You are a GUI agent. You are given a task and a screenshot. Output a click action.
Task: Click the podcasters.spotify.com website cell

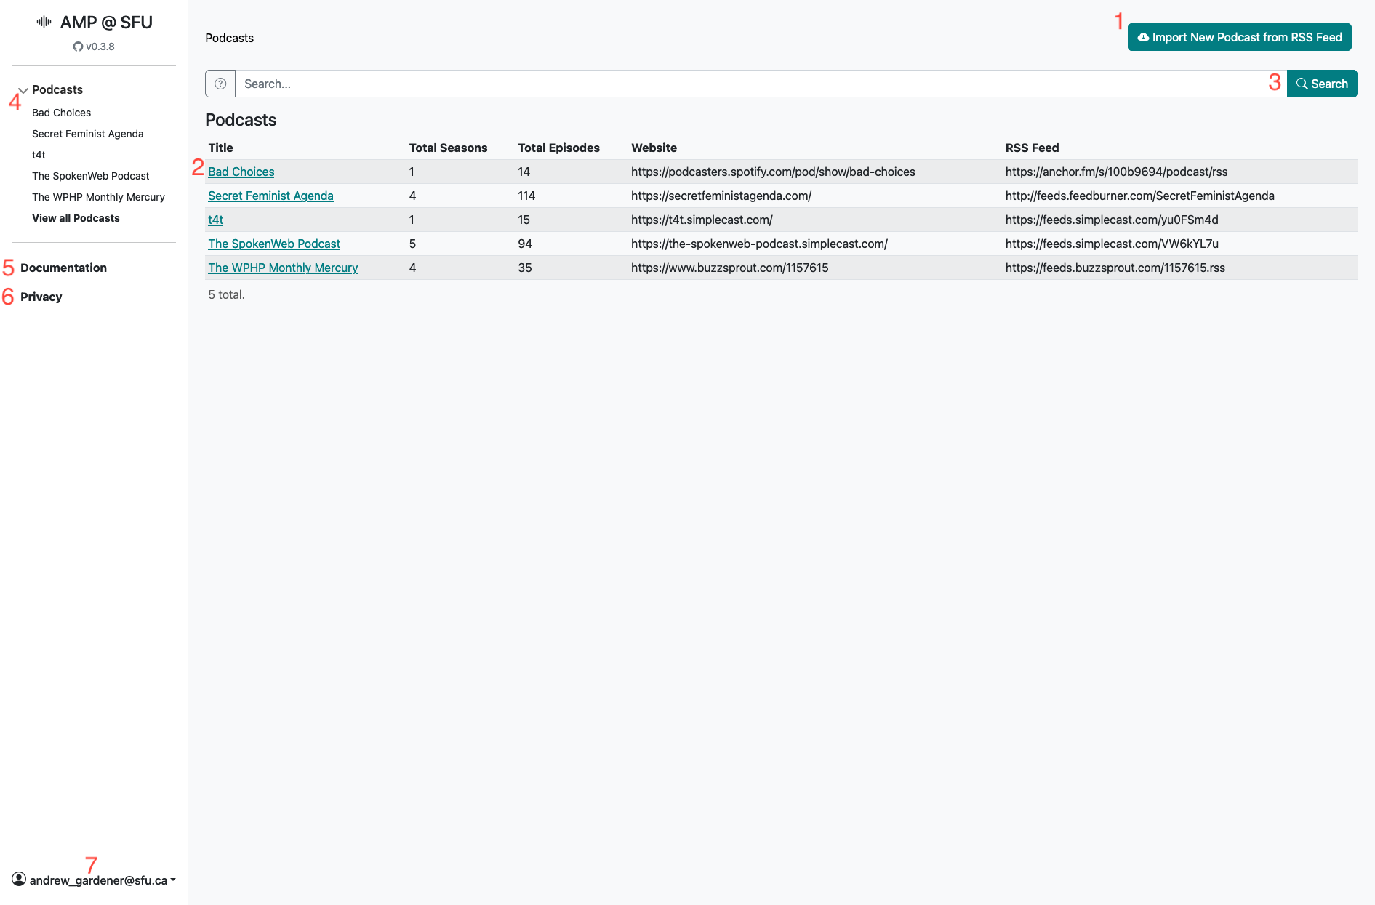click(x=773, y=172)
